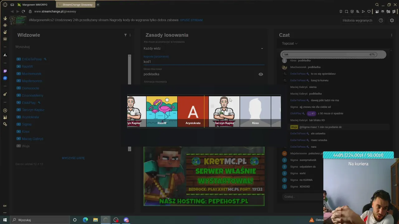Open File Explorer from taskbar
The width and height of the screenshot is (399, 224).
click(95, 220)
